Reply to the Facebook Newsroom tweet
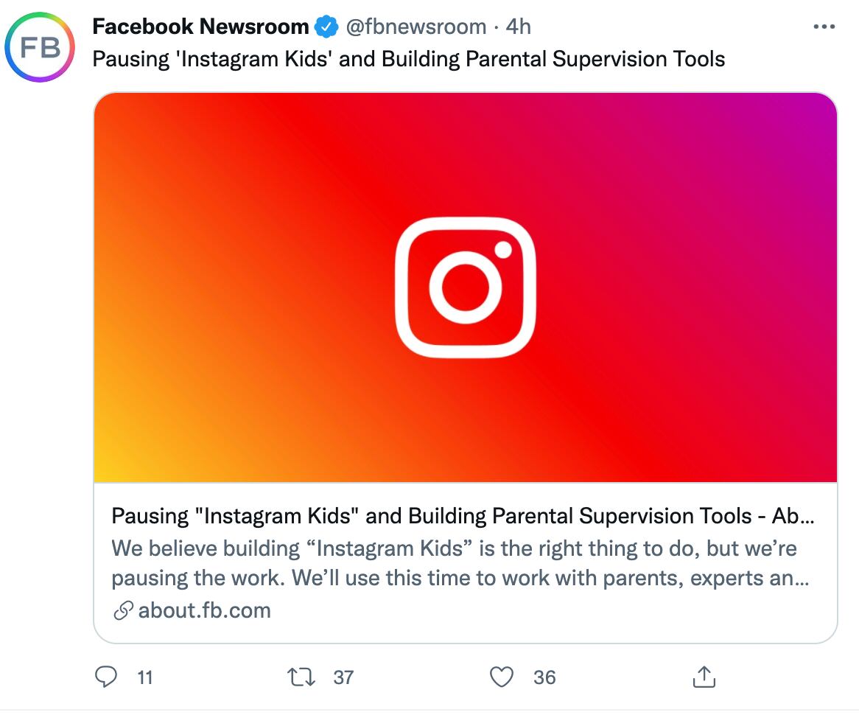This screenshot has width=859, height=715. pos(106,676)
